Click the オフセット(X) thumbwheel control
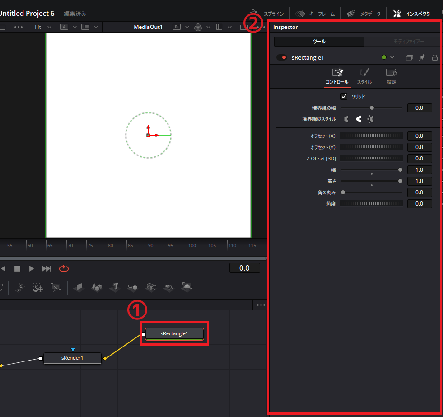 click(x=372, y=136)
